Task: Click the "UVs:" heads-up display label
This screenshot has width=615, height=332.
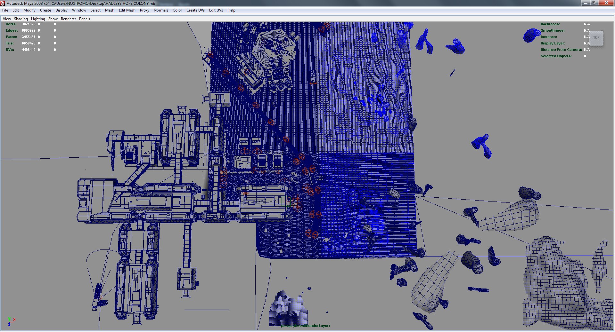Action: tap(10, 50)
